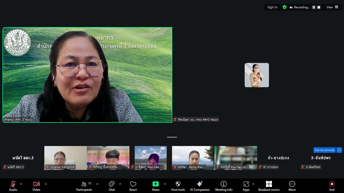Open the React emoji menu

133,186
